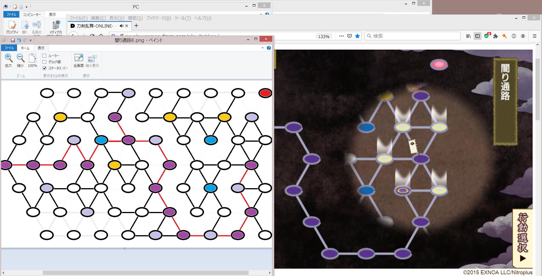This screenshot has height=276, width=542.
Task: Click the Properties (プロパティ) icon in PC window
Action: point(12,25)
